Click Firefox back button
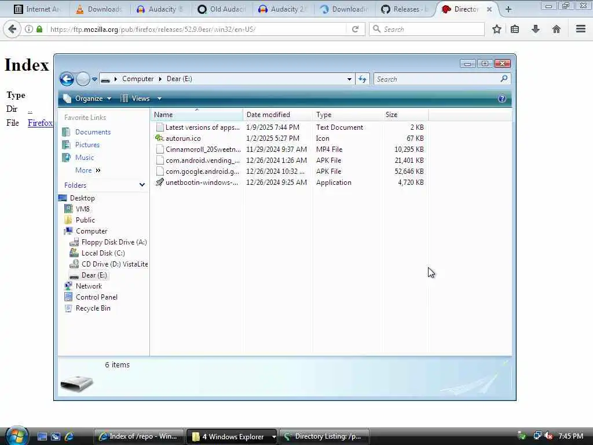593x445 pixels. point(12,29)
